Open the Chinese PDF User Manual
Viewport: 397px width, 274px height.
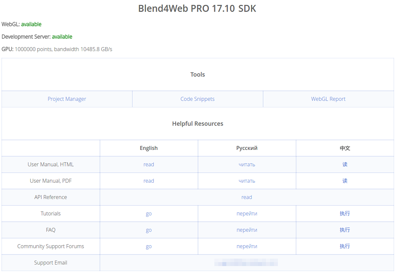[x=345, y=181]
